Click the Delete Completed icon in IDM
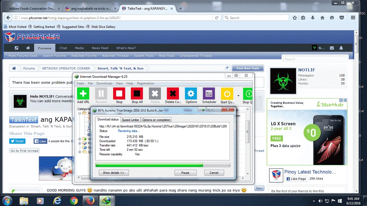 click(x=173, y=93)
